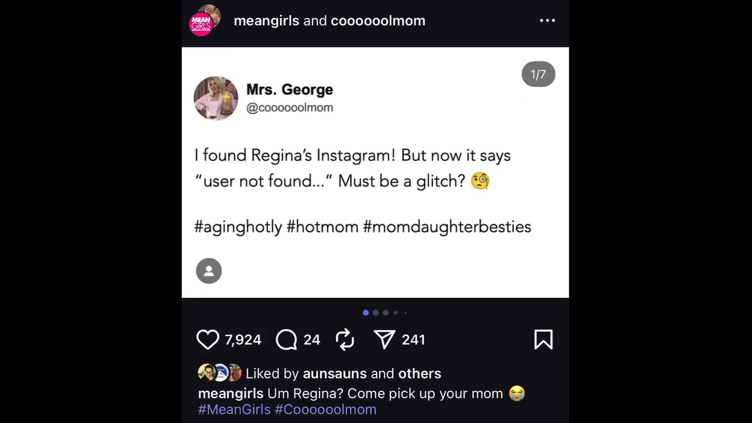Like the post with the heart icon

point(208,339)
